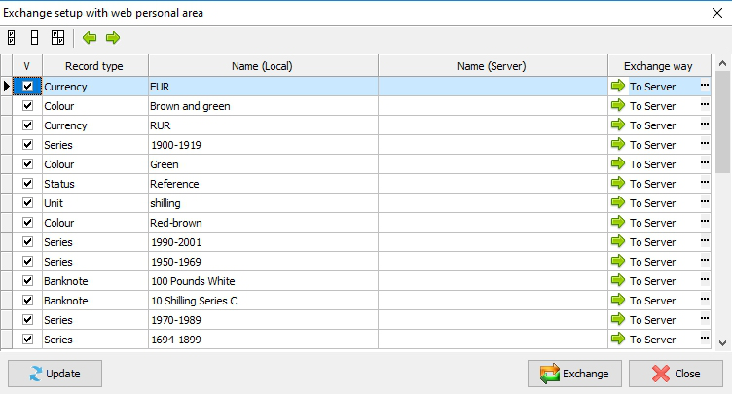Toggle checkbox for Banknote 100 Pounds White
Screen dimensions: 732x394
[x=27, y=281]
